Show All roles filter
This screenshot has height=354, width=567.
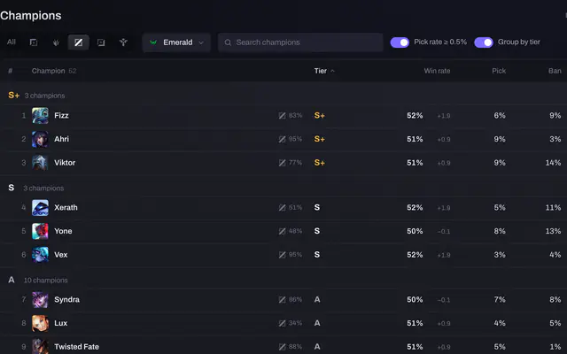click(x=12, y=42)
